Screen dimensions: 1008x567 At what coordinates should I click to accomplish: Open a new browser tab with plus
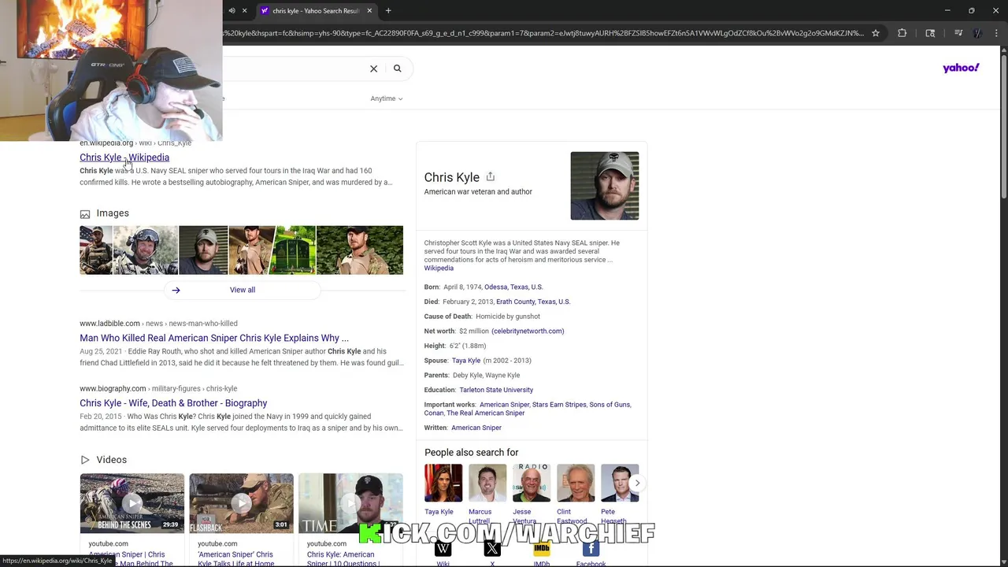click(x=388, y=11)
